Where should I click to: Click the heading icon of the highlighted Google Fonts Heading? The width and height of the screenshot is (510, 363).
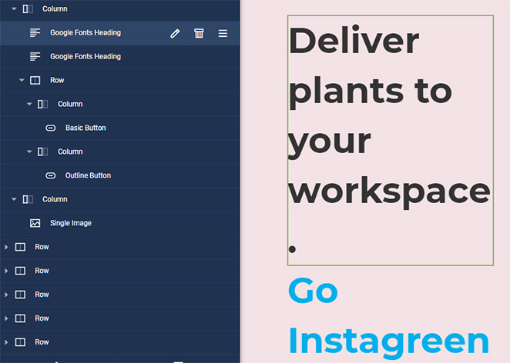(35, 33)
